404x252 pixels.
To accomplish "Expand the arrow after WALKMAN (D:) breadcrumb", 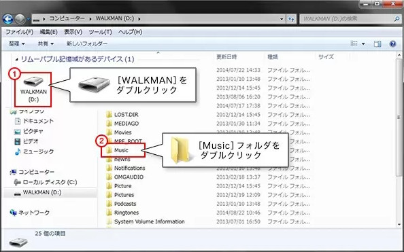I will (139, 19).
